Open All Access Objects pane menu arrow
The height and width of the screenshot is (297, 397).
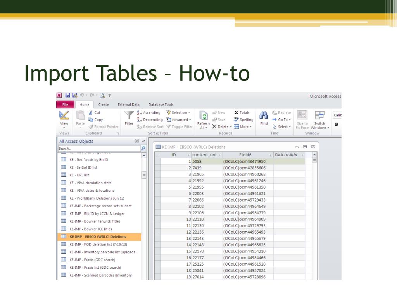137,141
